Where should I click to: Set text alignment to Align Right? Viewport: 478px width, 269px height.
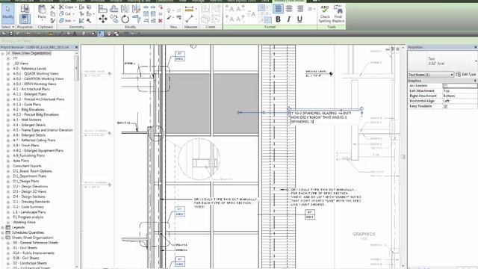pos(300,9)
